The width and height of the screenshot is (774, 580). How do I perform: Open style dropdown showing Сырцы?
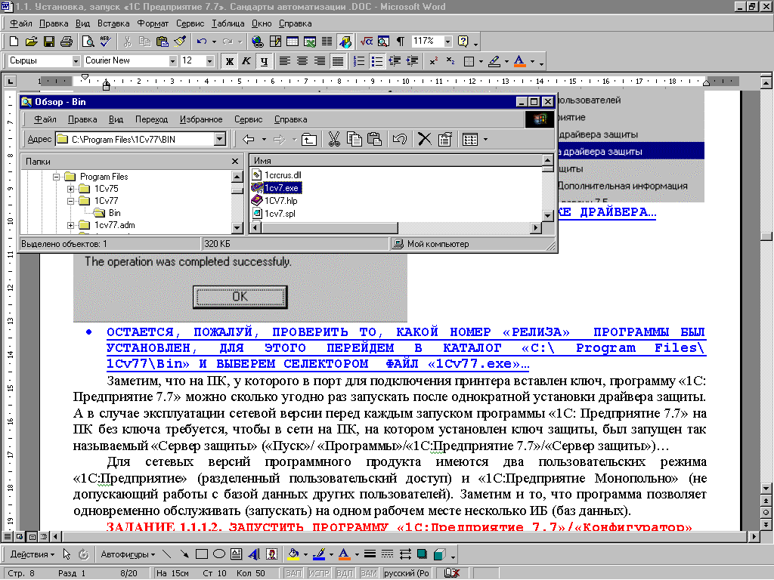pyautogui.click(x=76, y=61)
